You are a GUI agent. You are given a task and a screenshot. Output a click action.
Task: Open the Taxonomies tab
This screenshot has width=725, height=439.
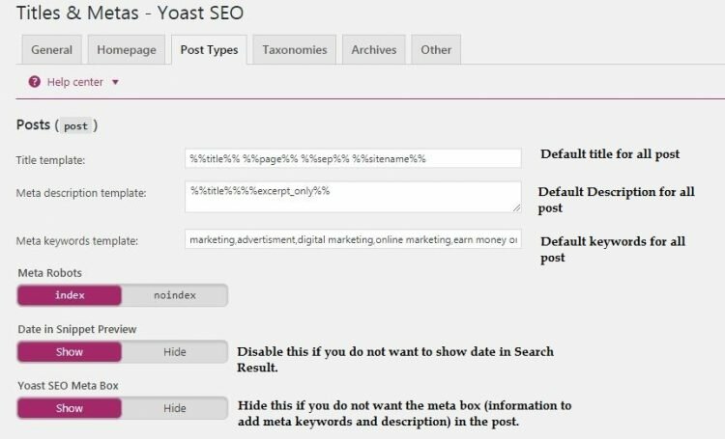click(x=295, y=49)
